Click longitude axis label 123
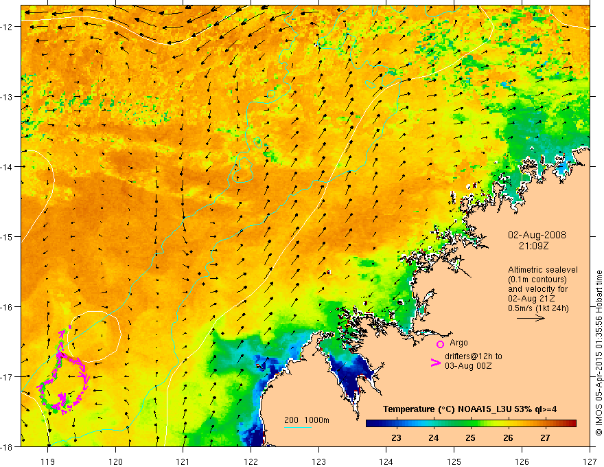The width and height of the screenshot is (604, 467). tap(318, 462)
